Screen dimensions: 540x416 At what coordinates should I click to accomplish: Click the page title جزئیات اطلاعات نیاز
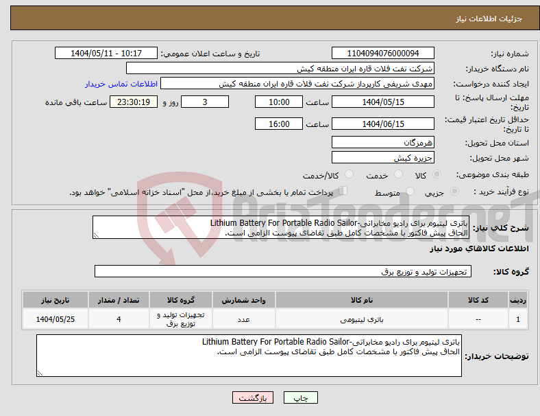[x=489, y=19]
